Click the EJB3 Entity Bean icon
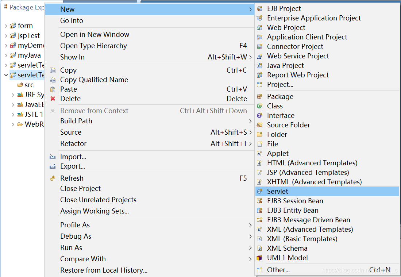The height and width of the screenshot is (277, 401). [259, 210]
